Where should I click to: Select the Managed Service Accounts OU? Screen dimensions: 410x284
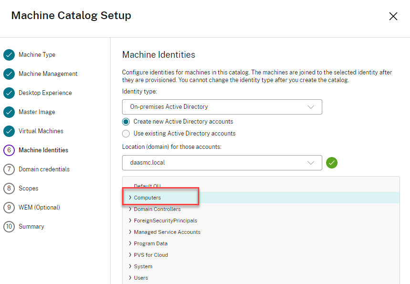pyautogui.click(x=167, y=232)
